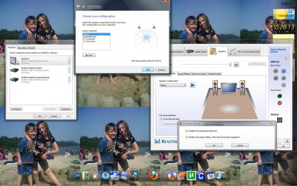Mute the Realtek main volume

point(236,65)
